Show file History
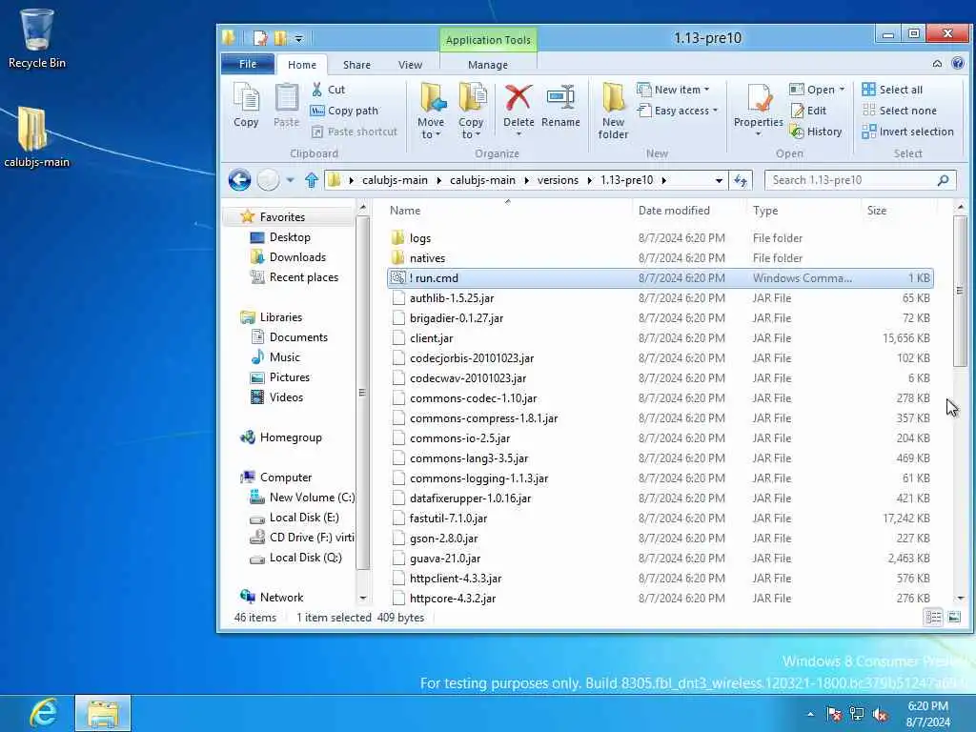976x732 pixels. (816, 132)
